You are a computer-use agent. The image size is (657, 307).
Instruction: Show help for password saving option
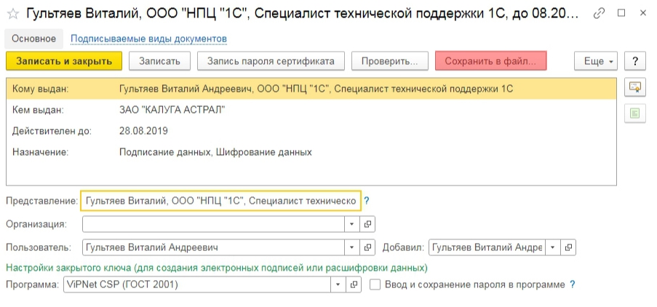pyautogui.click(x=573, y=284)
